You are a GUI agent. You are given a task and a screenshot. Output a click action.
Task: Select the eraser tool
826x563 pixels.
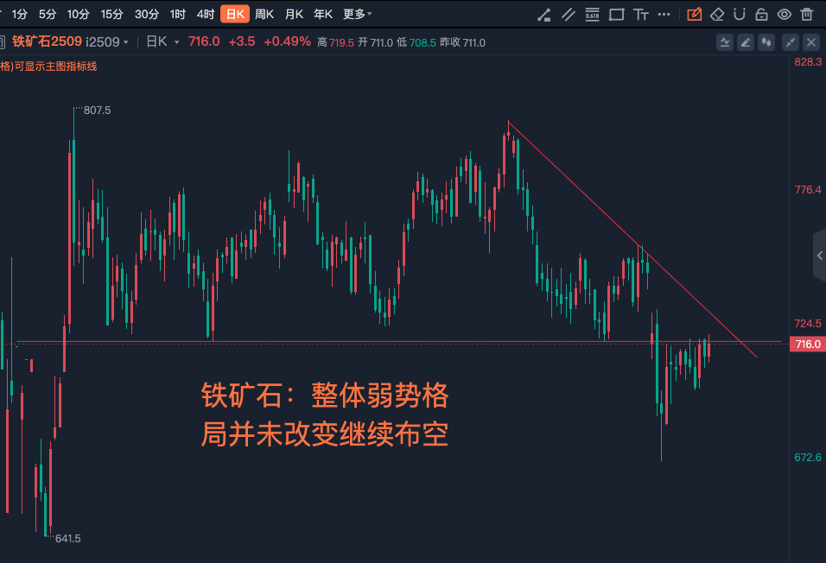click(717, 15)
